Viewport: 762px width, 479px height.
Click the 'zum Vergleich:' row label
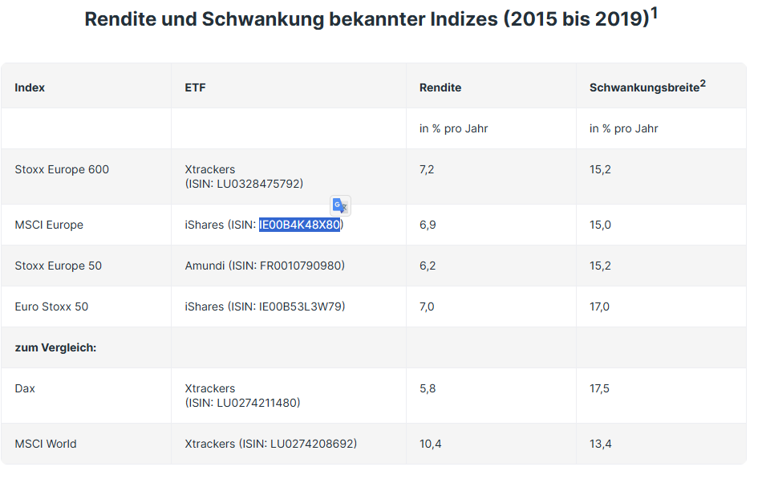coord(55,347)
